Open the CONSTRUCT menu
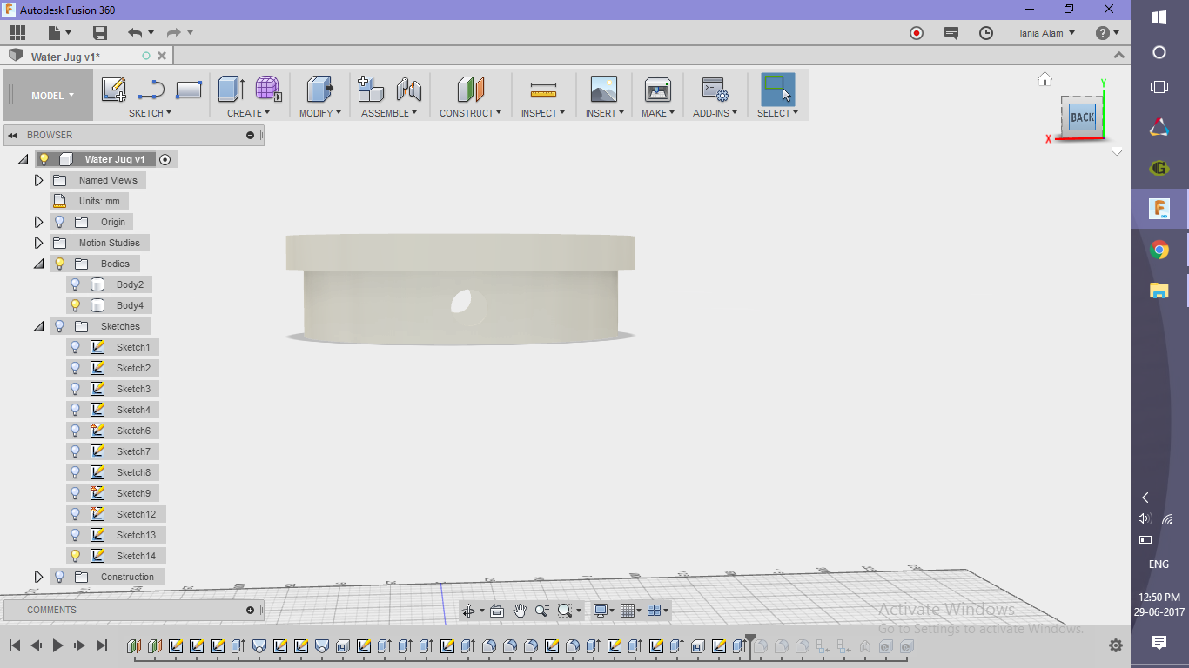1189x668 pixels. pyautogui.click(x=470, y=113)
